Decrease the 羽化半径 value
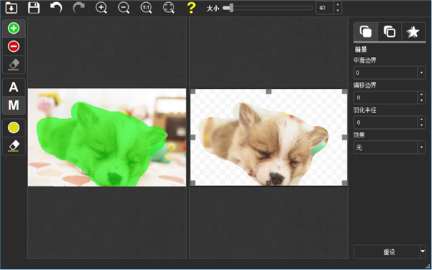This screenshot has height=270, width=432. (421, 125)
